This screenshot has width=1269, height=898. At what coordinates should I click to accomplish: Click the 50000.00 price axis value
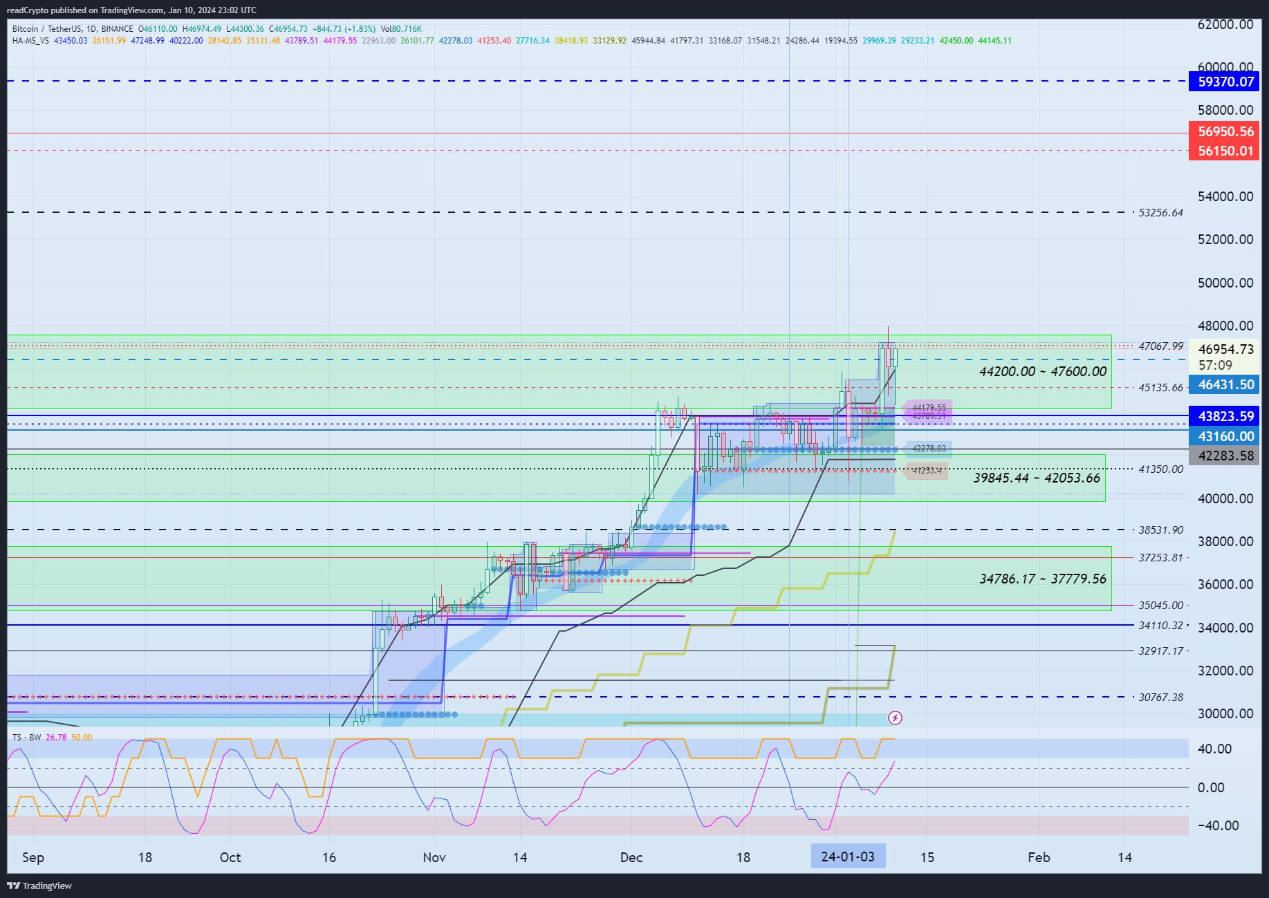click(1225, 283)
